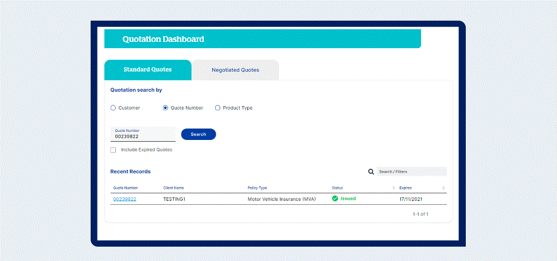
Task: Click the Client Name column header
Action: tap(173, 188)
